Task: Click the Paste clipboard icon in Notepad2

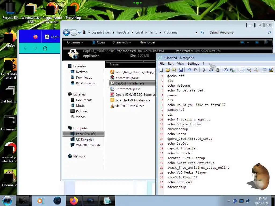Action: click(x=217, y=70)
